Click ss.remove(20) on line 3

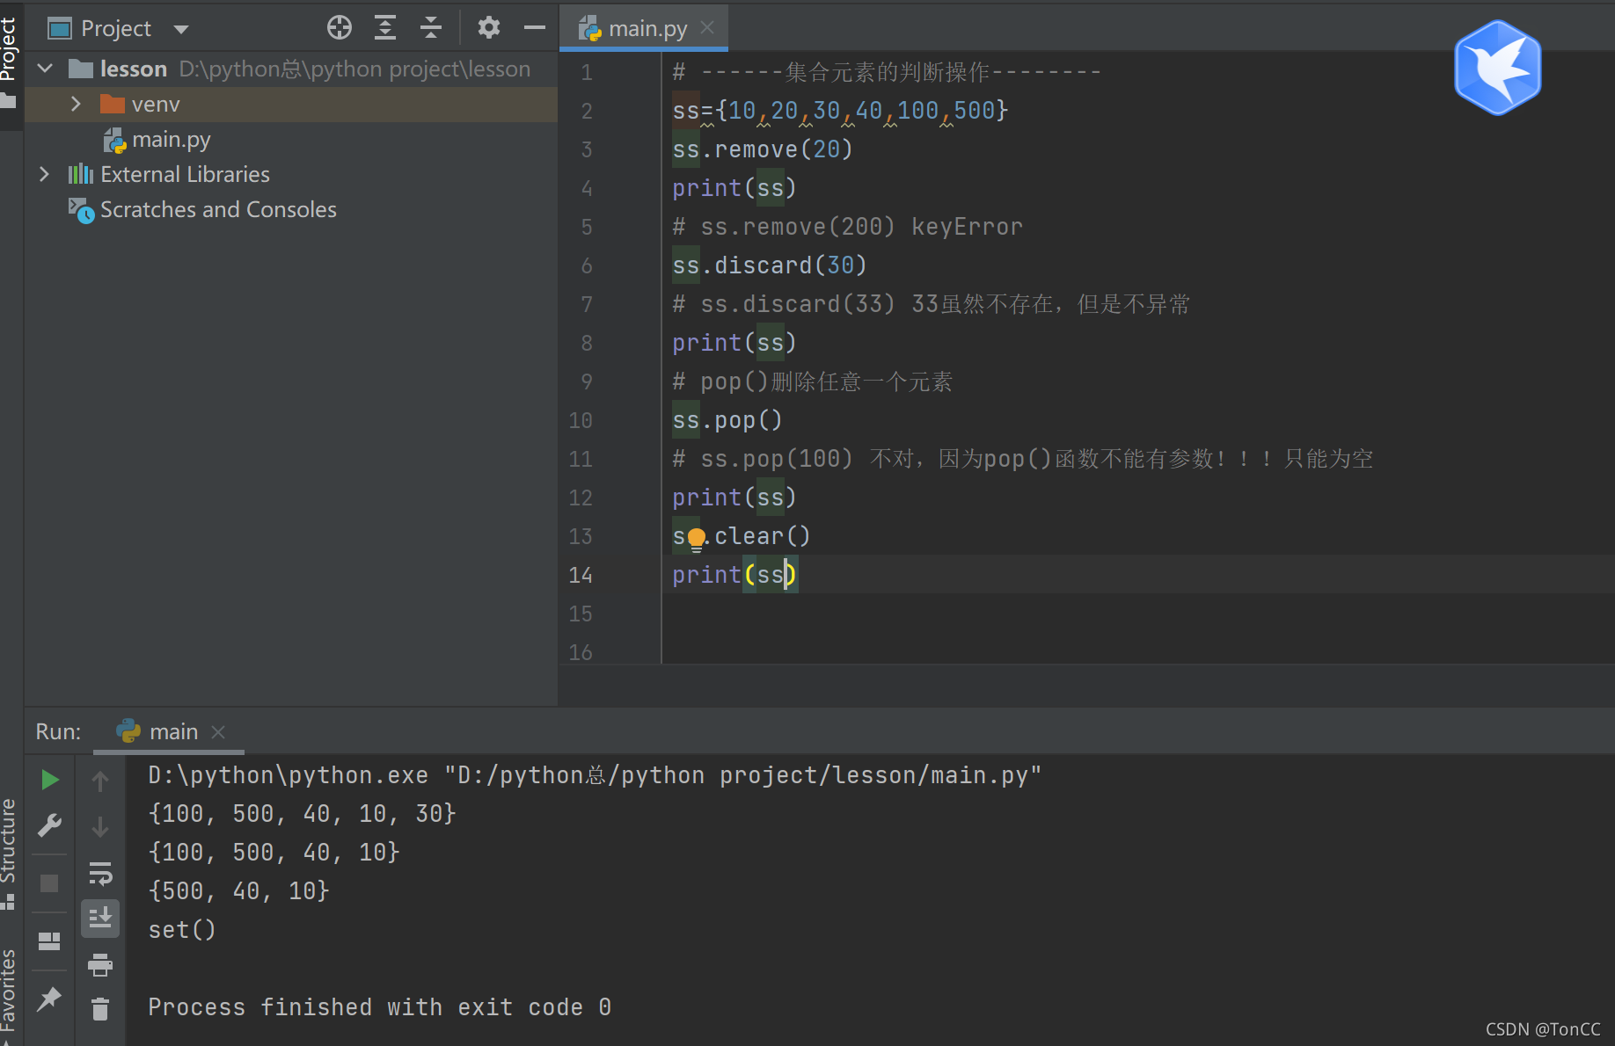pos(763,149)
